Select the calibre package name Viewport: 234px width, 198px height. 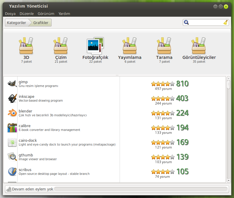coord(25,126)
